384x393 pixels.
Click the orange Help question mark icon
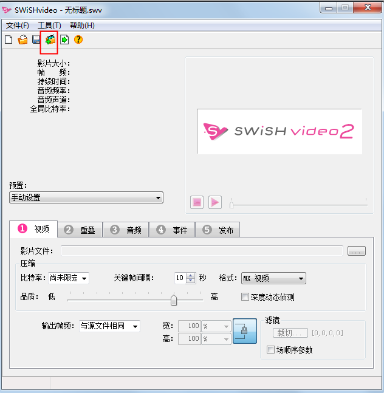coord(78,39)
